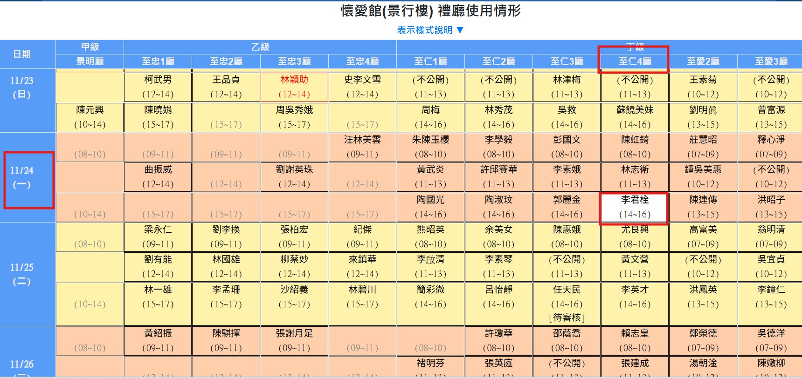This screenshot has width=802, height=378.
Task: Select the 至忠1廳 column header
Action: click(x=158, y=61)
